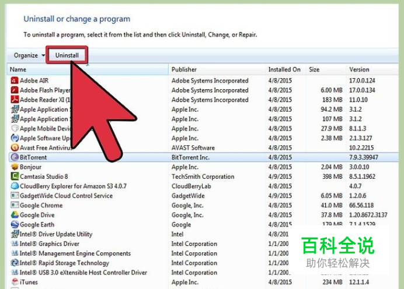Image resolution: width=404 pixels, height=289 pixels.
Task: Click version 10.2.2215 cell
Action: point(361,148)
